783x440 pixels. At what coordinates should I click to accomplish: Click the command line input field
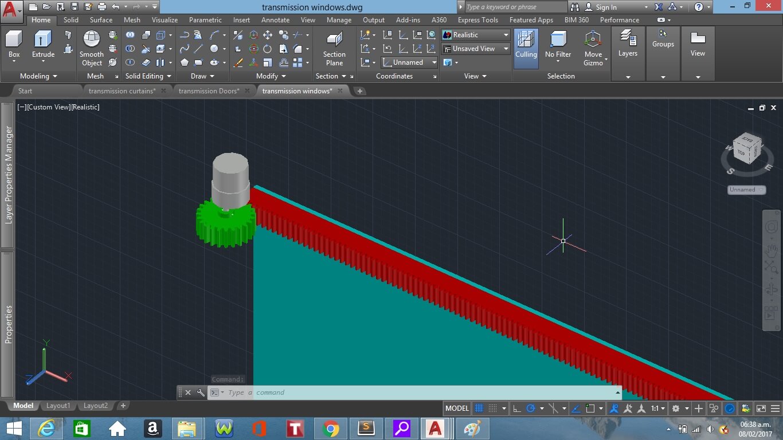(421, 392)
